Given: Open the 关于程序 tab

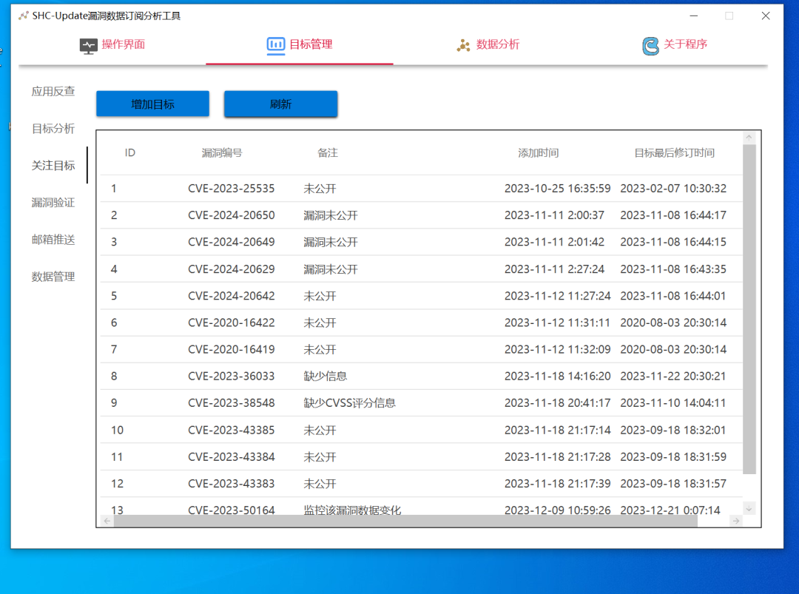Looking at the screenshot, I should 674,45.
